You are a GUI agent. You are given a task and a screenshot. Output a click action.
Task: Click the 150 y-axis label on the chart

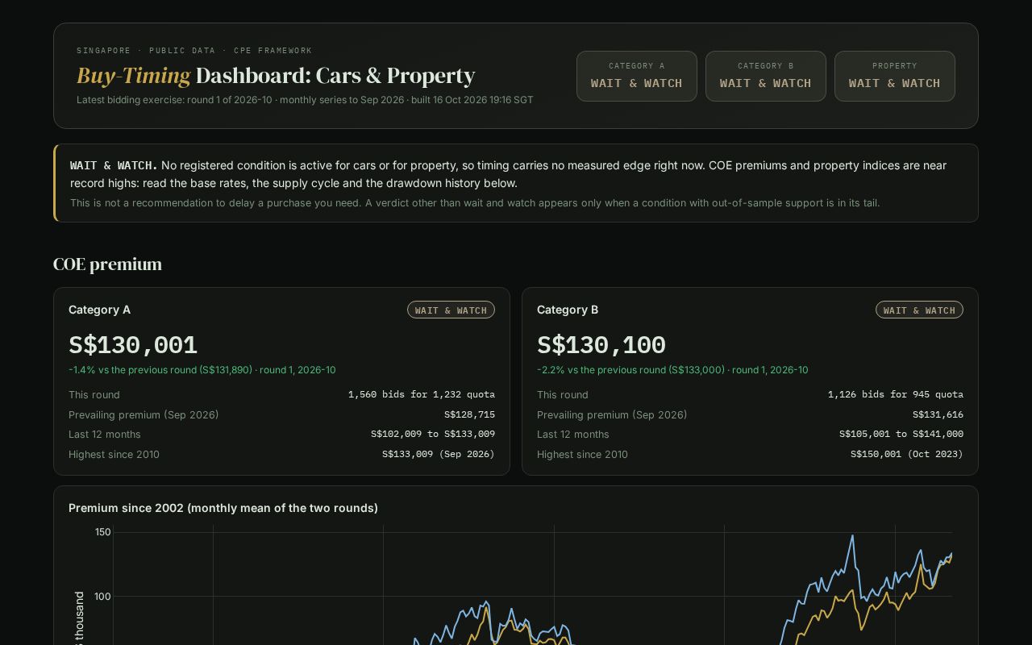point(102,532)
